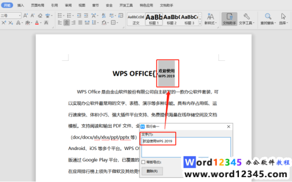292x182 pixels.
Task: Apply subscript formatting
Action: (x=11, y=23)
